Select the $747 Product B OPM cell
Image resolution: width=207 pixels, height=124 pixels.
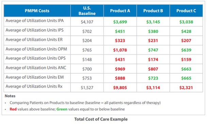click(153, 50)
